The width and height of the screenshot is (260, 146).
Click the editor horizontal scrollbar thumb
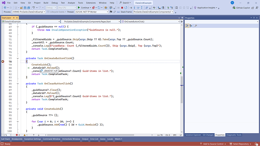point(90,135)
